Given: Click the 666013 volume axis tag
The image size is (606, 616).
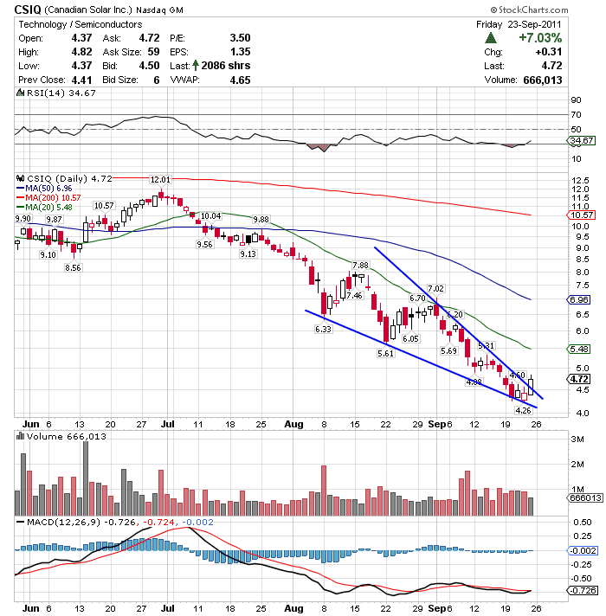Looking at the screenshot, I should [585, 497].
